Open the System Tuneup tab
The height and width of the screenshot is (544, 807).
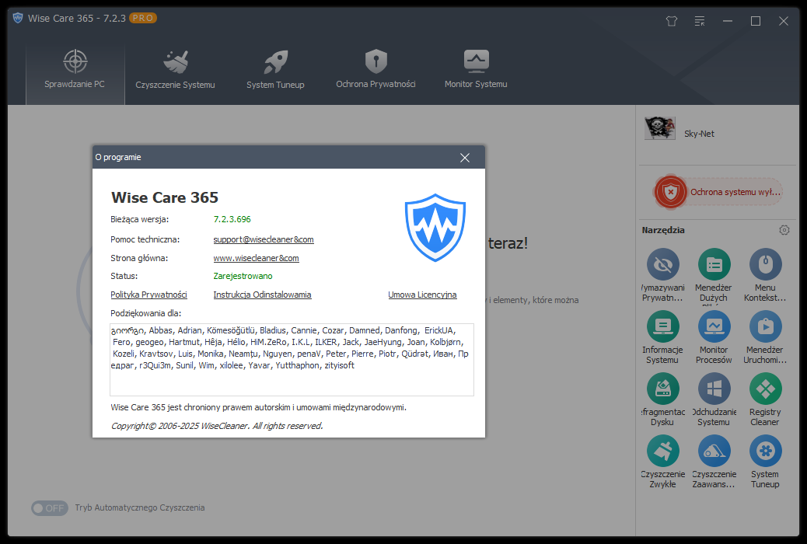(x=275, y=68)
